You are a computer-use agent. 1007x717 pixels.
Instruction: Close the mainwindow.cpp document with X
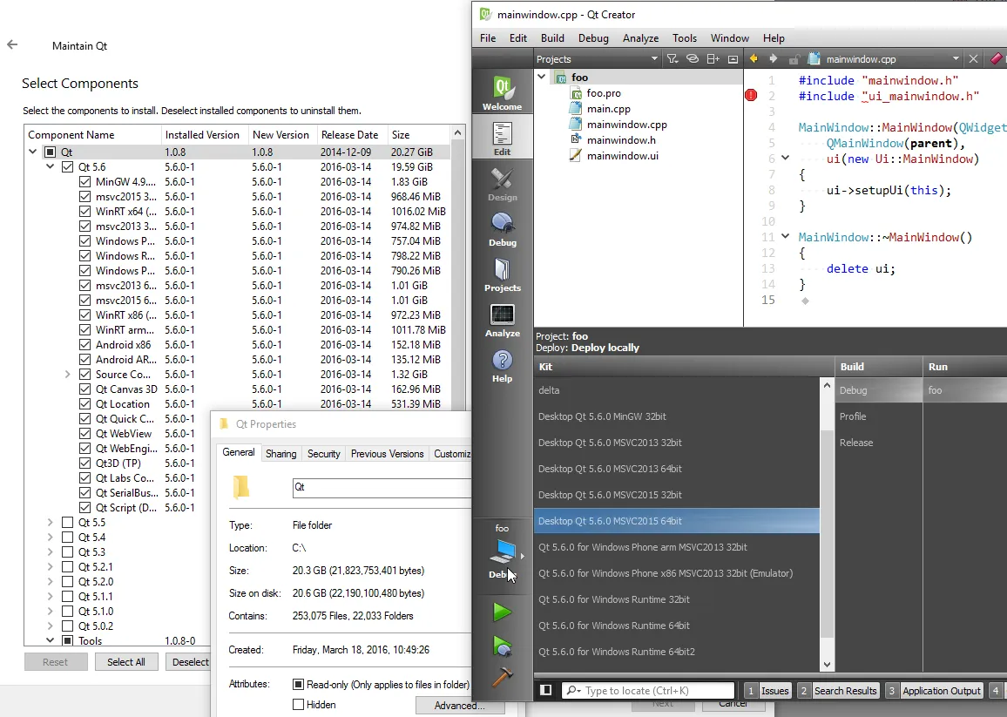(x=974, y=58)
